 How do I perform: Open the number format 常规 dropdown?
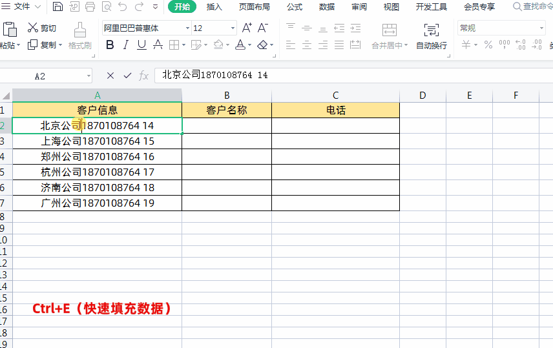click(x=541, y=28)
